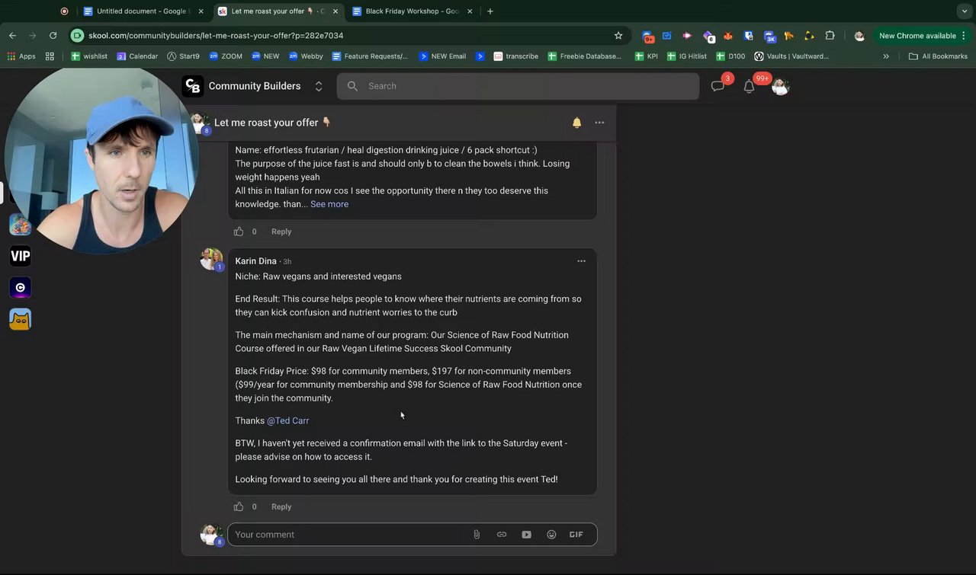The width and height of the screenshot is (976, 575).
Task: Show more bookmarks with the overflow chevron
Action: (x=886, y=56)
